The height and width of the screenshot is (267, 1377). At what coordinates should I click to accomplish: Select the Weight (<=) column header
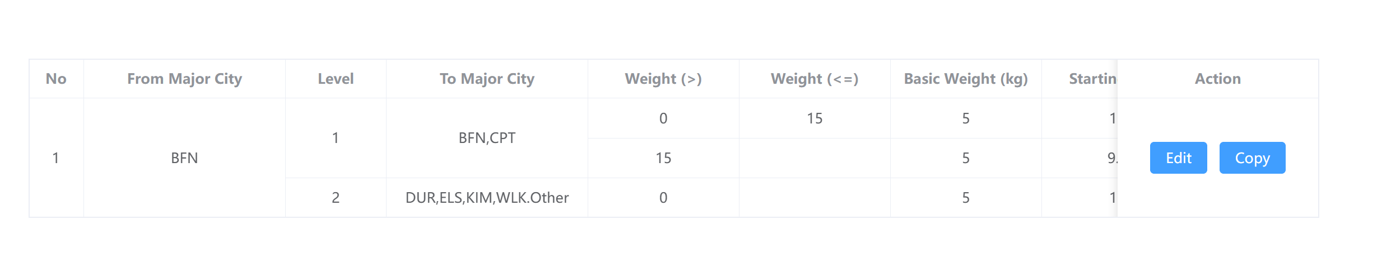tap(815, 79)
